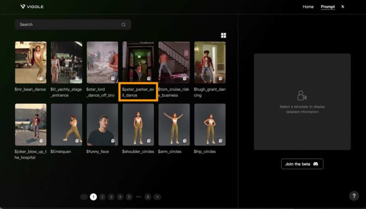
Task: Copy tom_cruise_risky_business via its copy icon
Action: pos(185,78)
